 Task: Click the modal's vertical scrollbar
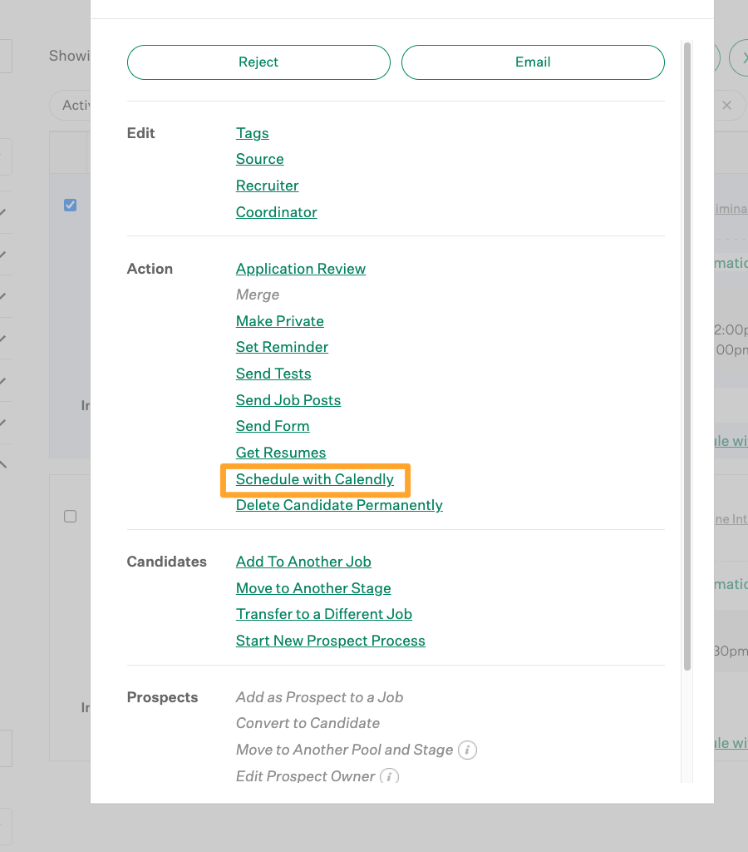[686, 356]
